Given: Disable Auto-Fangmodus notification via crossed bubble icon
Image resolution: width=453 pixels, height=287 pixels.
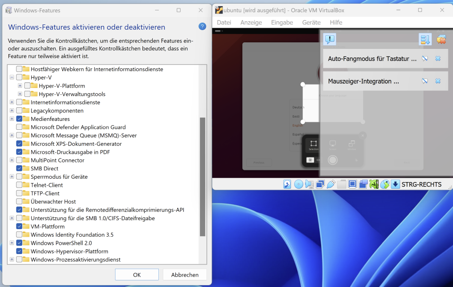Looking at the screenshot, I should click(425, 58).
